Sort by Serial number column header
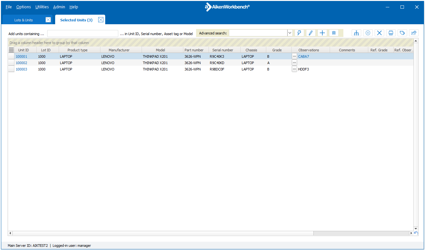Viewport: 425px width, 250px height. pyautogui.click(x=224, y=50)
